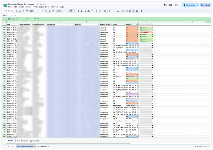Open the Extensions menu
Viewport: 213px width, 150px height.
[x=54, y=7]
